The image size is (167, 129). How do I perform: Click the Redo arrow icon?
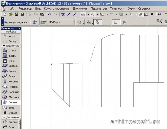point(55,14)
